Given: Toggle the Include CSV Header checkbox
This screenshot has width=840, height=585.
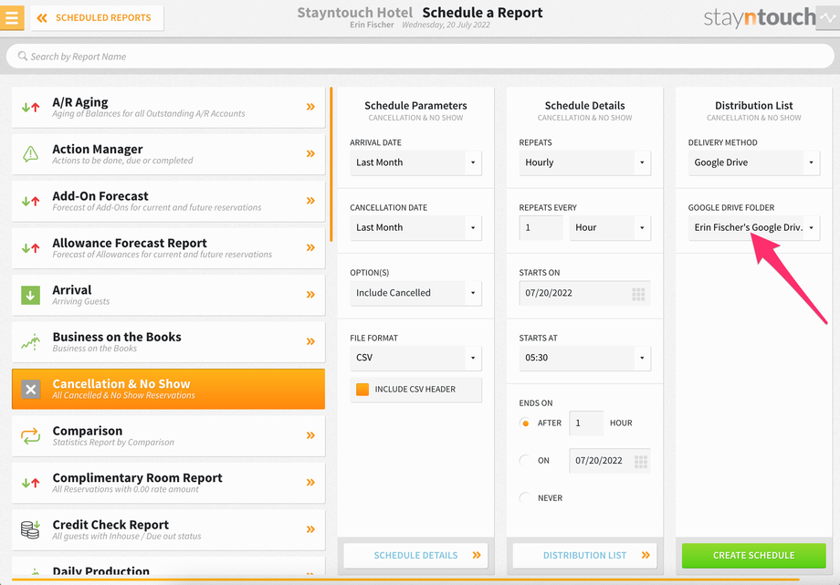Looking at the screenshot, I should coord(362,390).
